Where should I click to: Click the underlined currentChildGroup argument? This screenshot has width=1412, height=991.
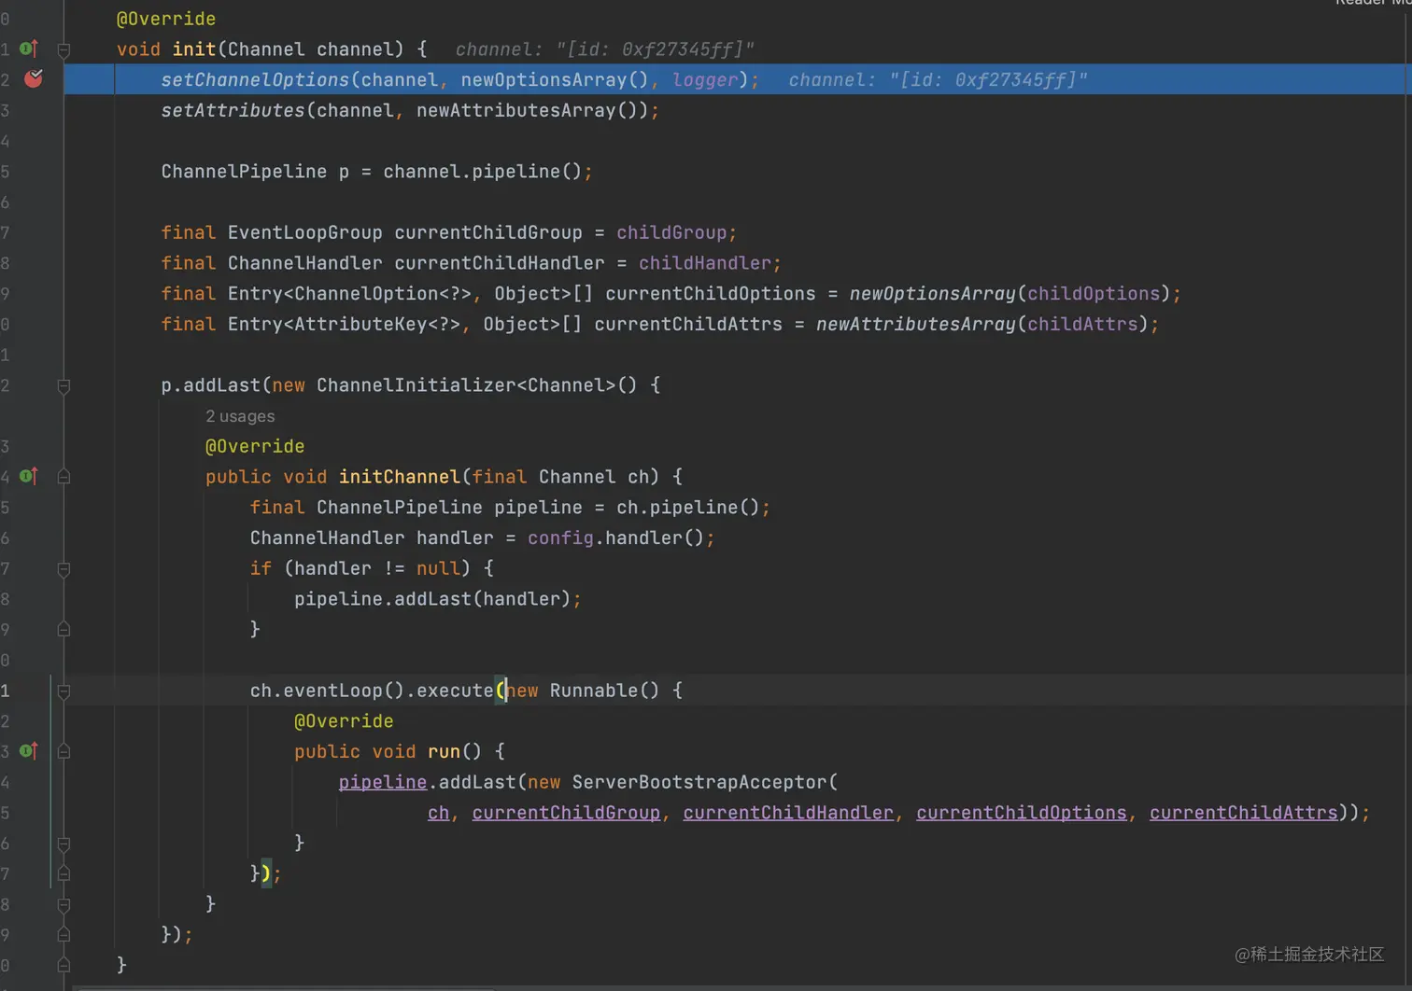pos(566,813)
